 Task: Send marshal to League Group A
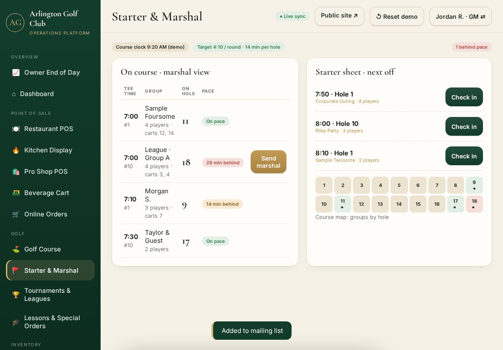269,162
